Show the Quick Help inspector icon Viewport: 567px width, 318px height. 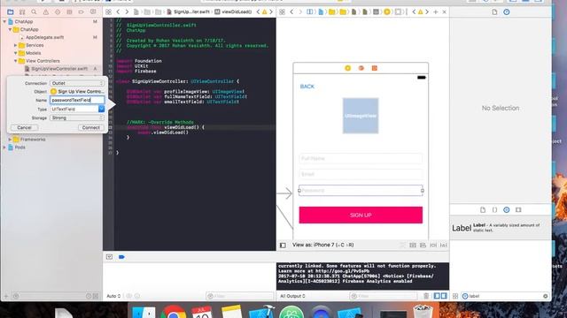tap(507, 11)
